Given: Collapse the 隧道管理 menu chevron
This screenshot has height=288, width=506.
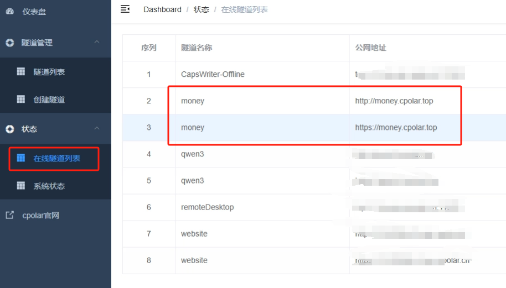Looking at the screenshot, I should pos(97,43).
